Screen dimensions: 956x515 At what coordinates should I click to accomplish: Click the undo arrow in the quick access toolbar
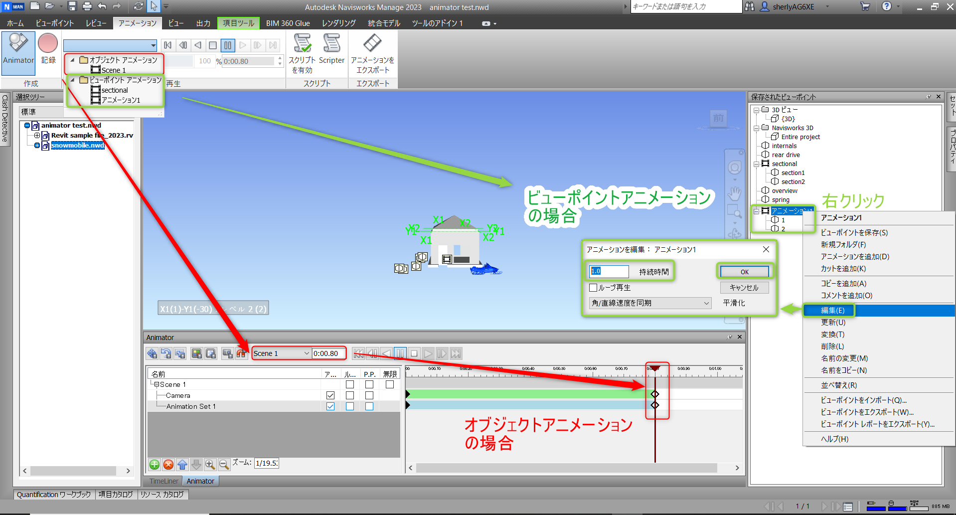[x=102, y=6]
